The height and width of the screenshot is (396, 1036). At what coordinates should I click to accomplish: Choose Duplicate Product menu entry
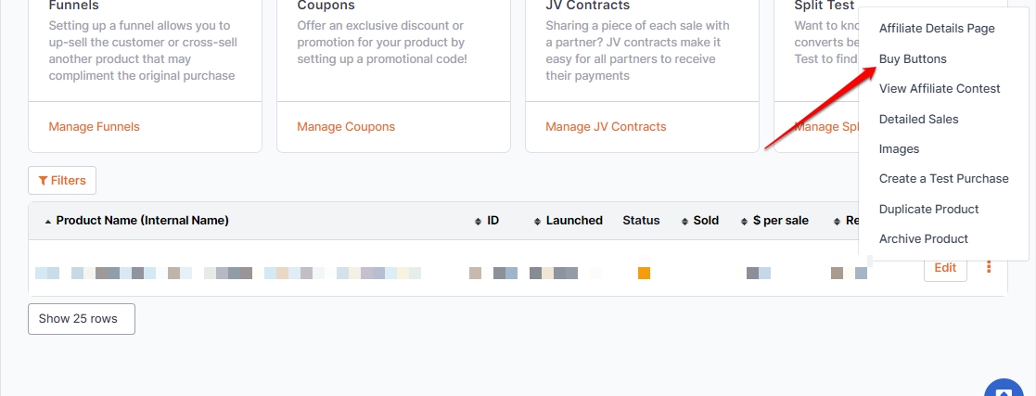(x=928, y=209)
